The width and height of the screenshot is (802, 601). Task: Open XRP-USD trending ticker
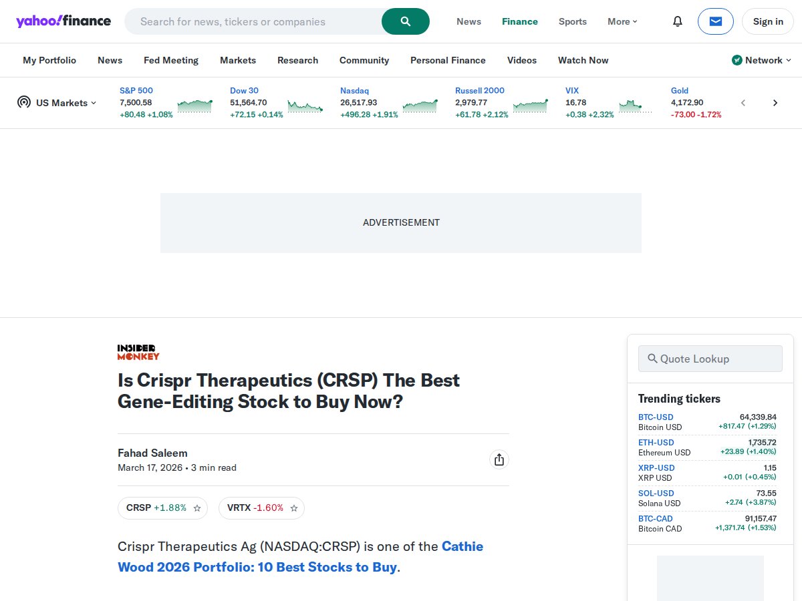656,467
